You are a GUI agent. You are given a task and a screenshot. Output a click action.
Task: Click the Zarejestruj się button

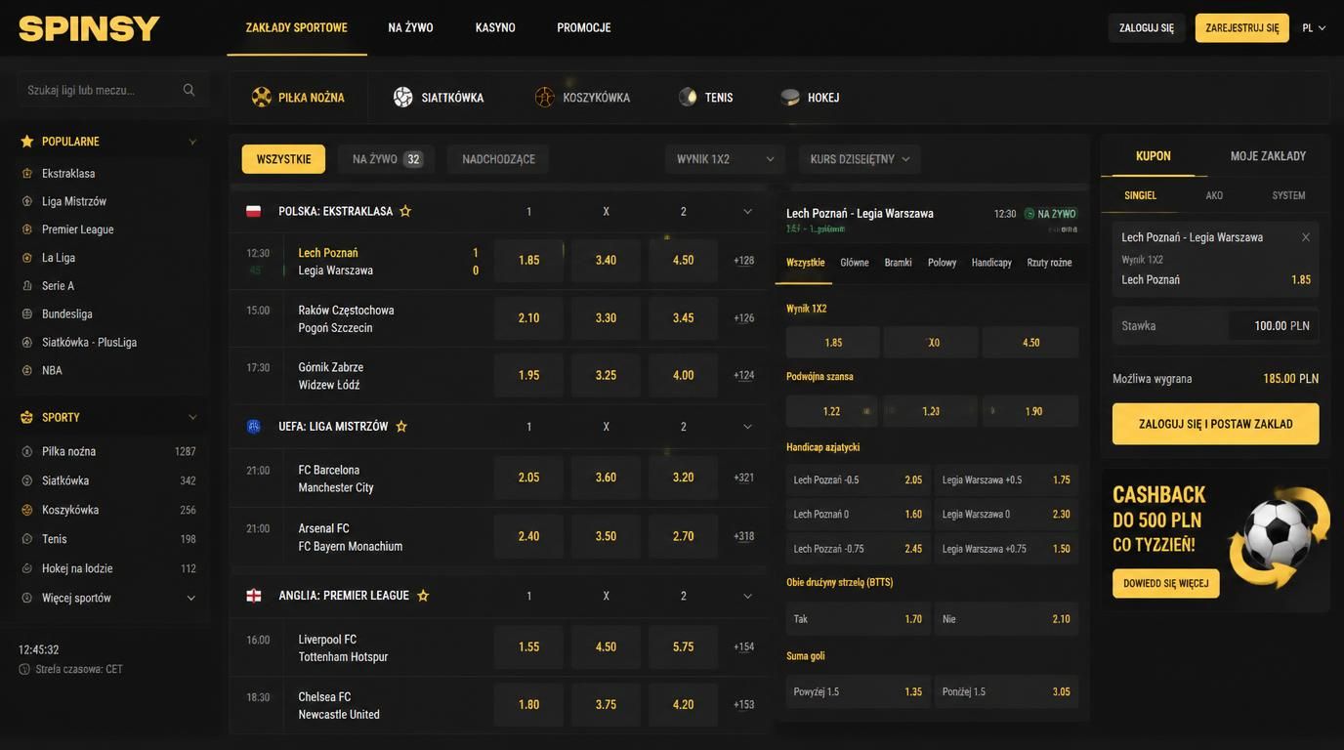click(x=1241, y=28)
